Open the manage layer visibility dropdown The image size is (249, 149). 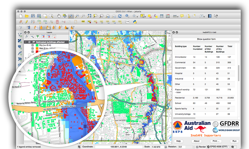32,37
